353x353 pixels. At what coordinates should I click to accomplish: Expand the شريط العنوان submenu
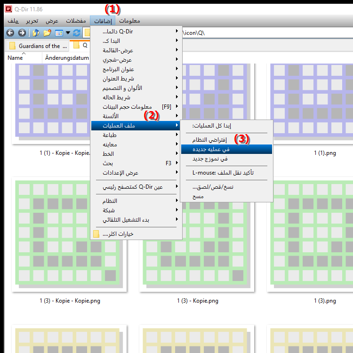tap(136, 79)
